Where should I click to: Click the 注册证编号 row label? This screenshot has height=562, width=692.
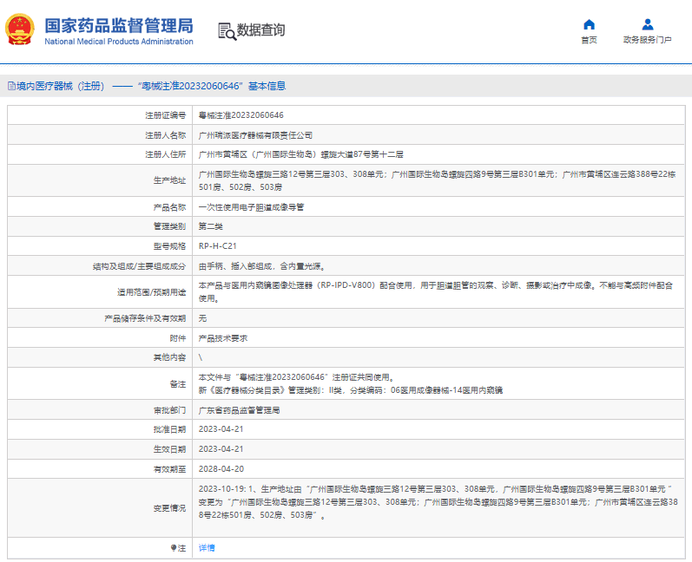pos(166,115)
